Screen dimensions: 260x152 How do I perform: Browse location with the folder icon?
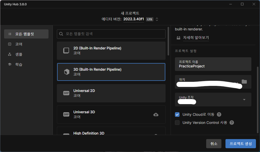244,82
